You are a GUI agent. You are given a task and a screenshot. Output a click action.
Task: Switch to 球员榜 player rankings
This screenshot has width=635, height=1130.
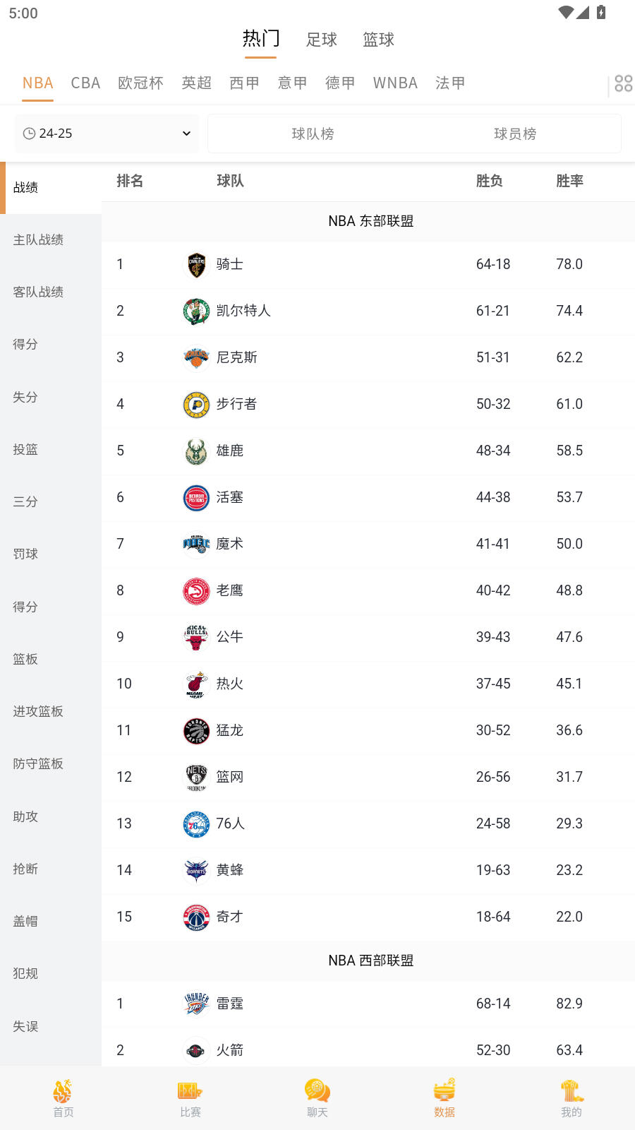(x=516, y=133)
